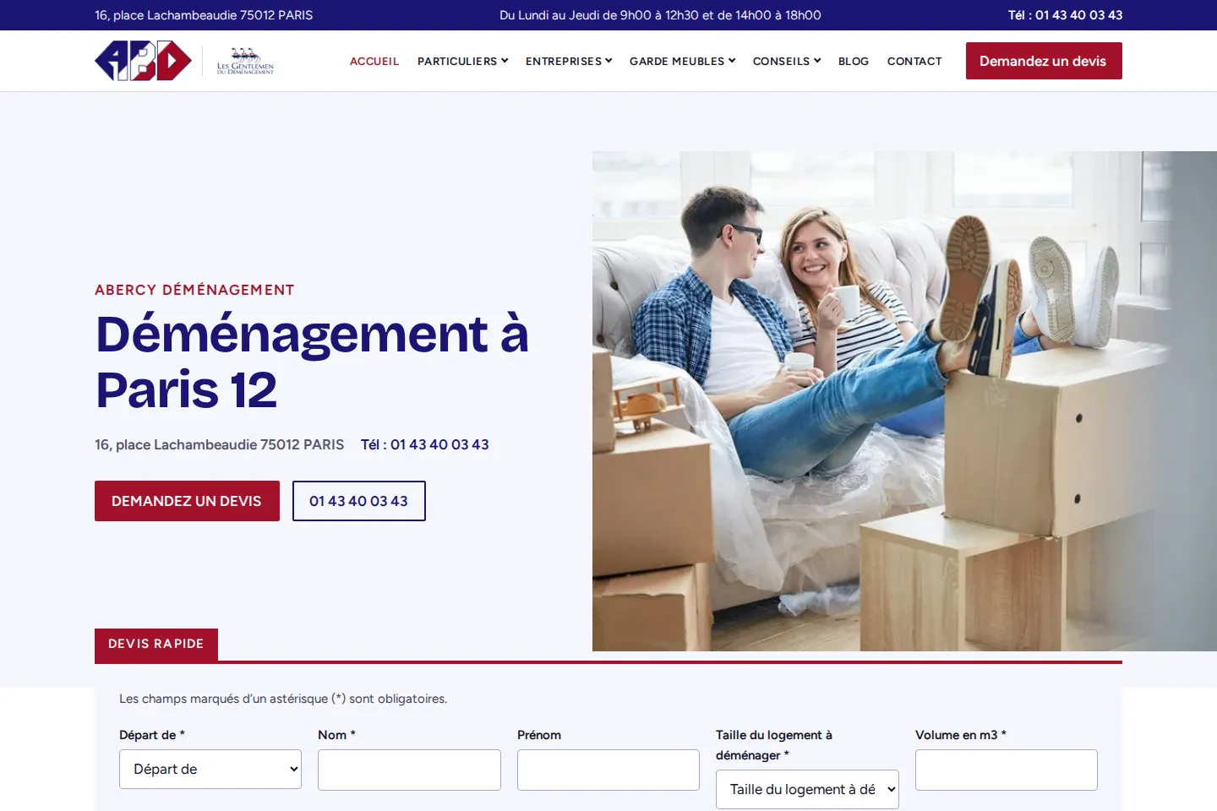Expand the Entreprises menu

569,61
